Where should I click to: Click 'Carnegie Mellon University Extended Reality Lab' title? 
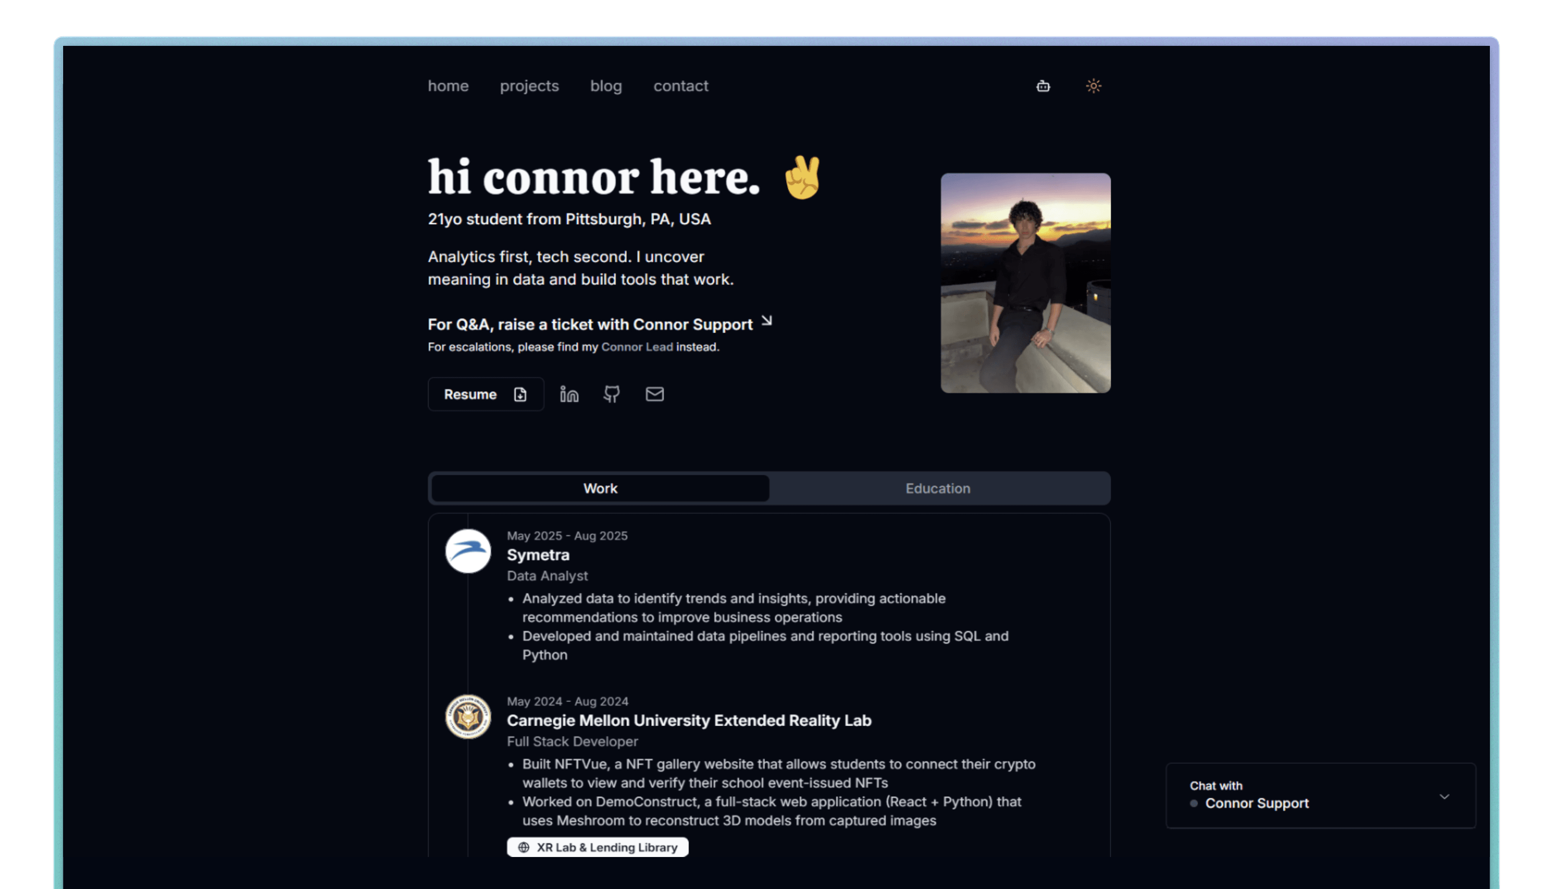689,720
